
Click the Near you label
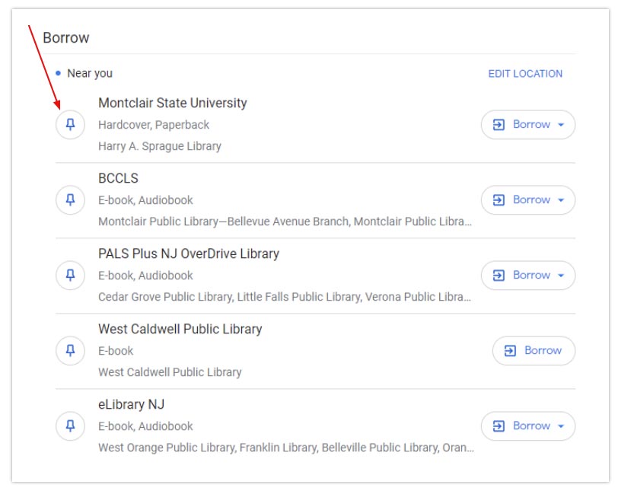pos(90,74)
